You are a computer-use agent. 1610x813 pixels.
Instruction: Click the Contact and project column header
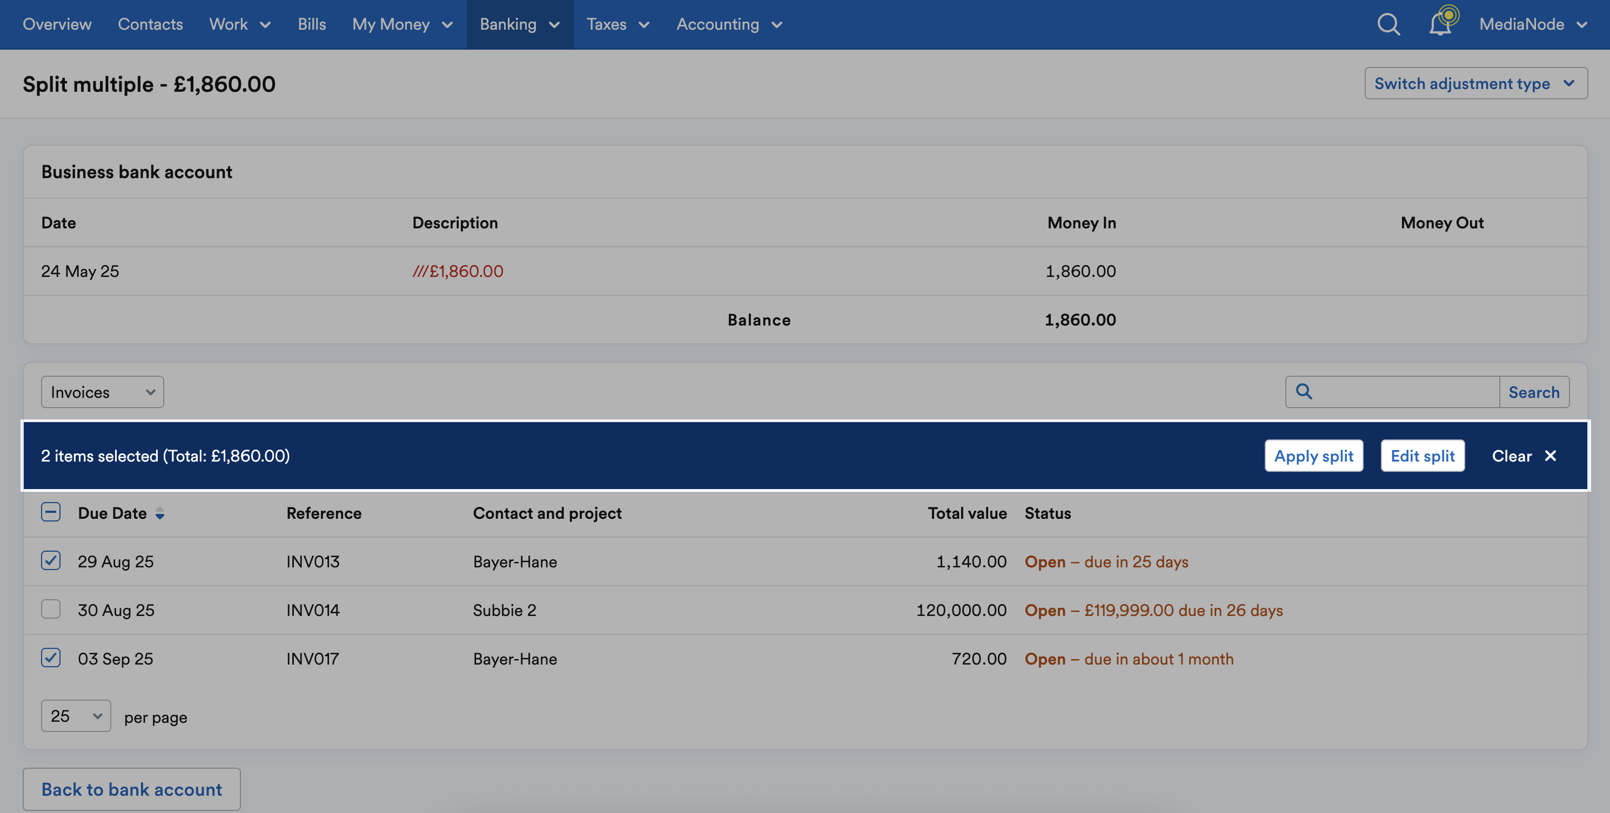coord(547,513)
